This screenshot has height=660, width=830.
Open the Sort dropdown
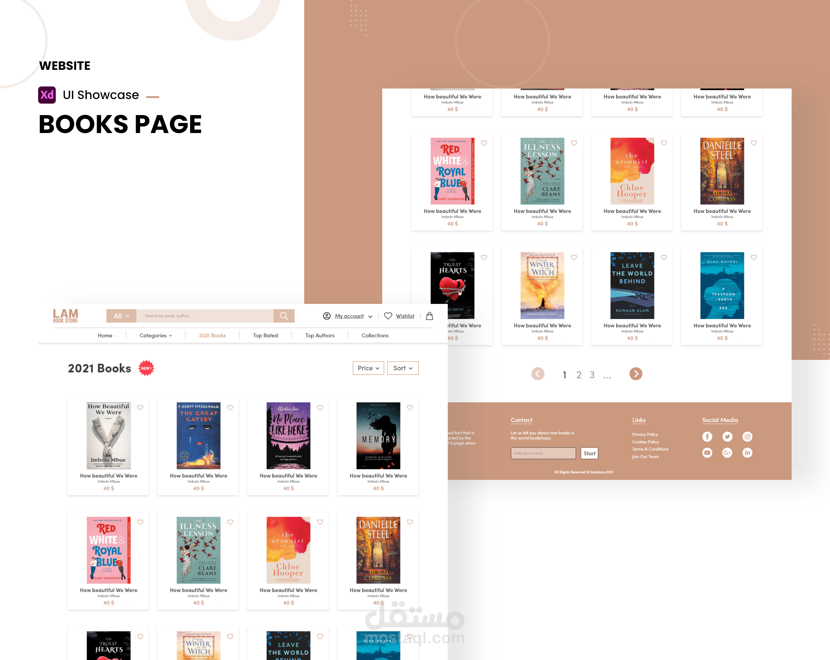click(403, 368)
